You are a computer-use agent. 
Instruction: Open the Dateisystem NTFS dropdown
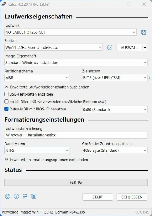click(37, 150)
